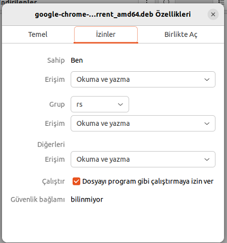Select the İzinler tab
227x243 pixels.
106,34
